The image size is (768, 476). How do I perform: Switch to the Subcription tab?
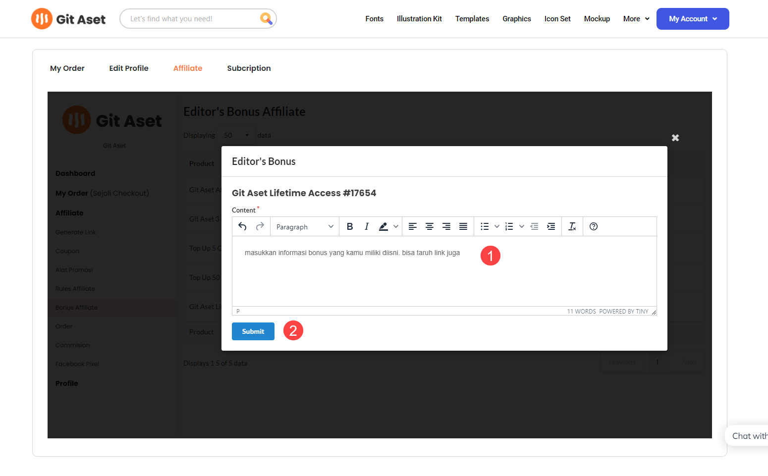[249, 68]
